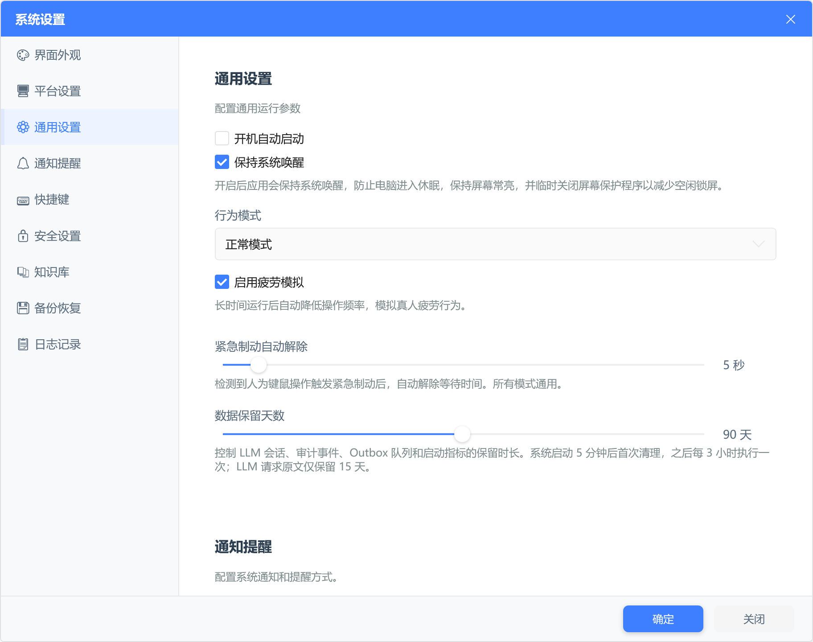Navigate to 备份恢复 in the sidebar
The height and width of the screenshot is (642, 813).
pyautogui.click(x=90, y=308)
